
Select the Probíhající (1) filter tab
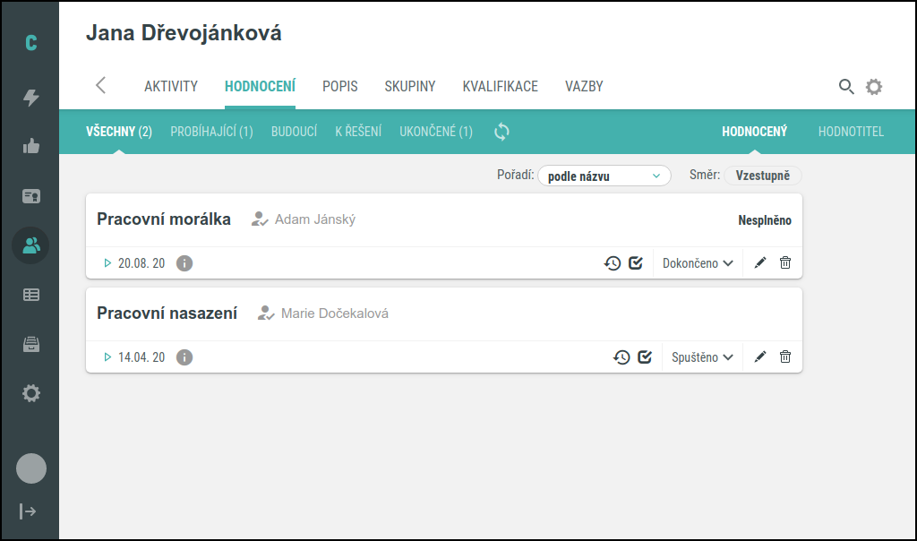(x=211, y=132)
